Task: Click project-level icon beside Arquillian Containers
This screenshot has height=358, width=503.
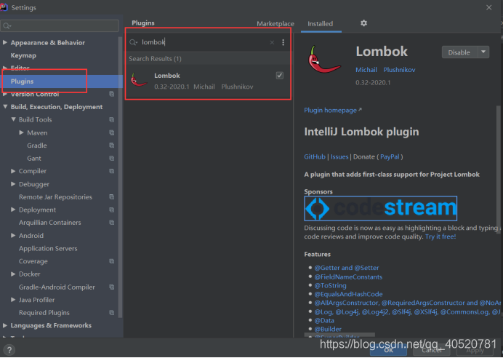Action: point(112,223)
